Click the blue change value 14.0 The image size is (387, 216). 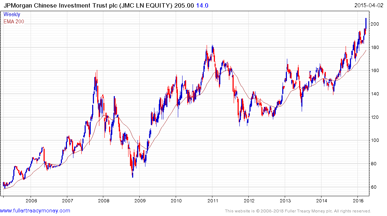pyautogui.click(x=202, y=5)
